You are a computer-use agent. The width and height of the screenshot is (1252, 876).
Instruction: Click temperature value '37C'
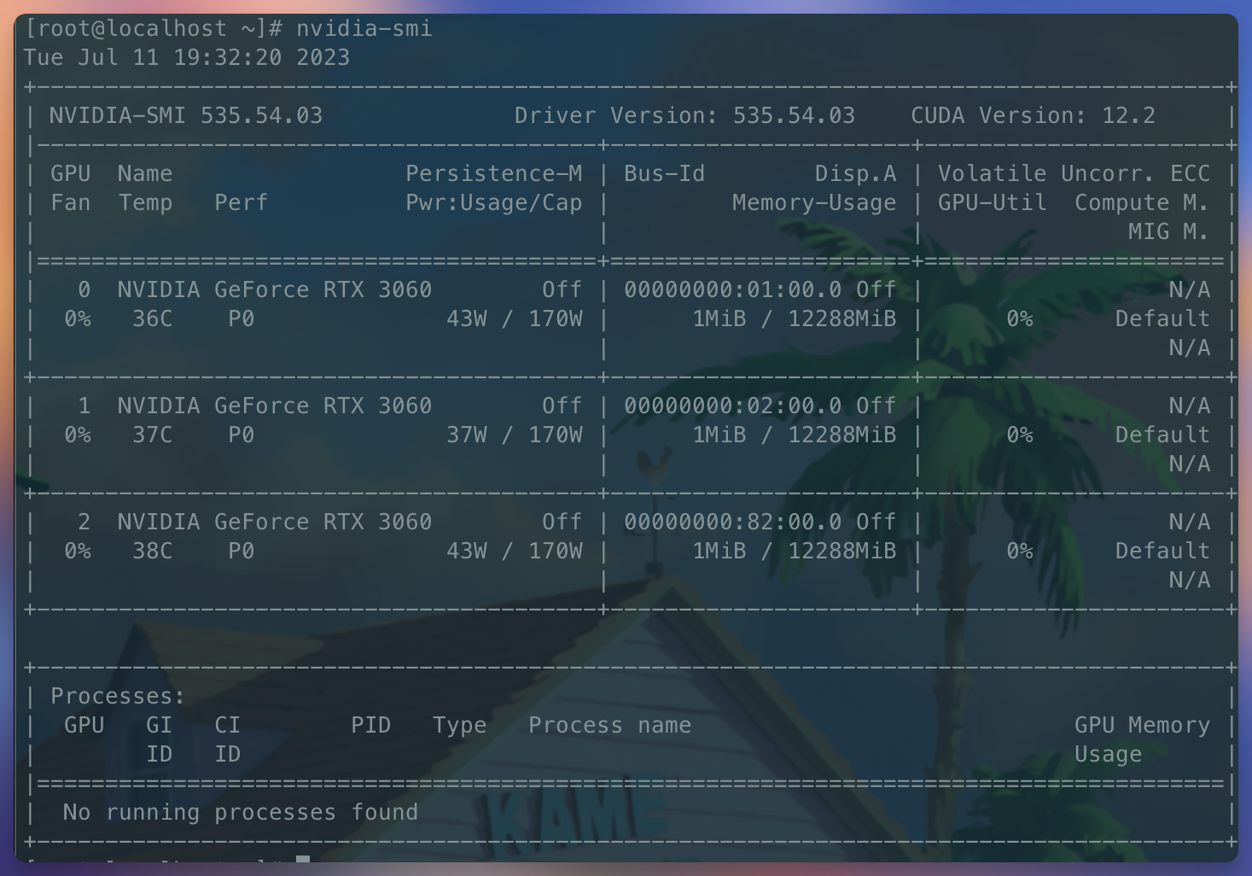pyautogui.click(x=152, y=435)
